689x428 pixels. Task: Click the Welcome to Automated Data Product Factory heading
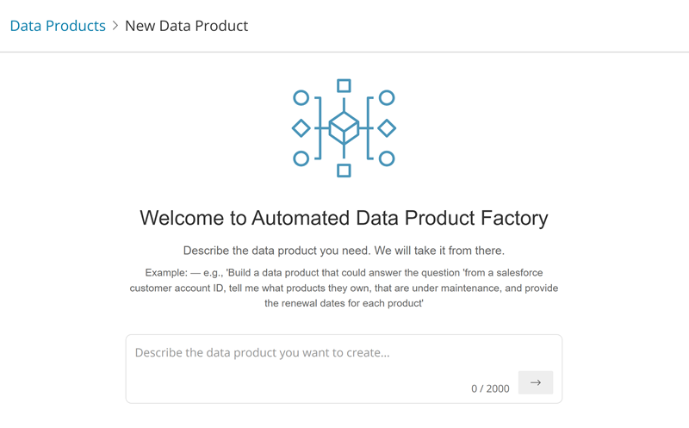tap(344, 218)
